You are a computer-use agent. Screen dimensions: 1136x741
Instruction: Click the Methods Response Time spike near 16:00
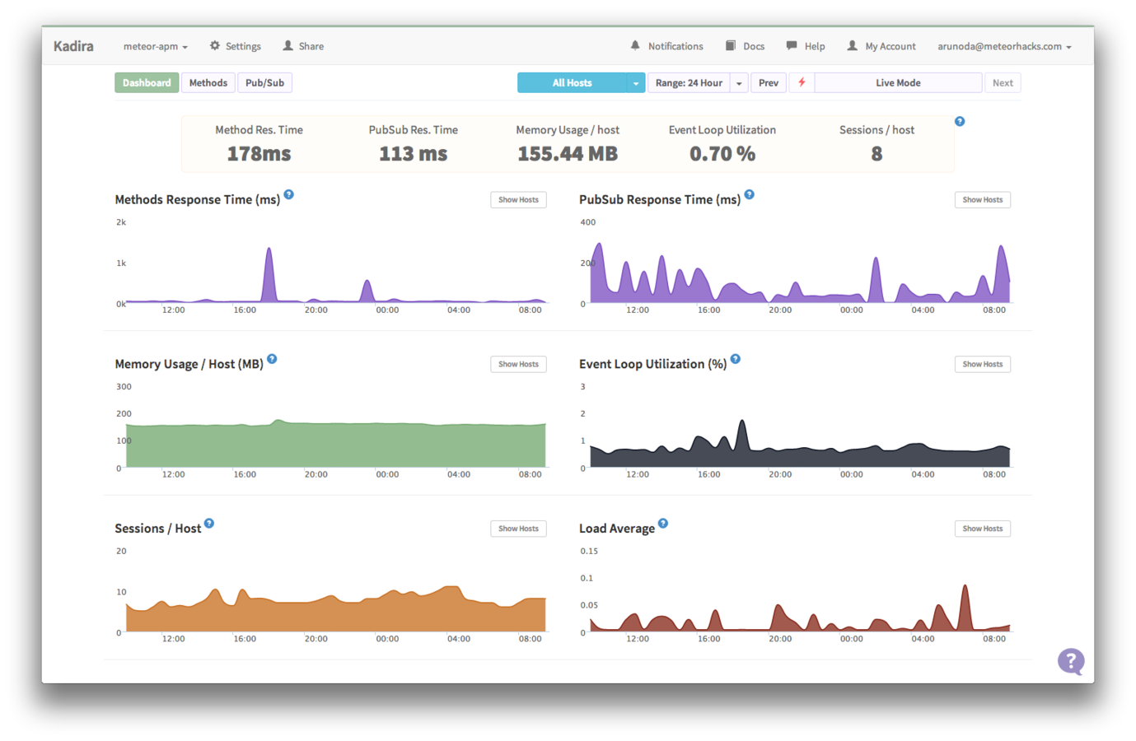click(269, 274)
